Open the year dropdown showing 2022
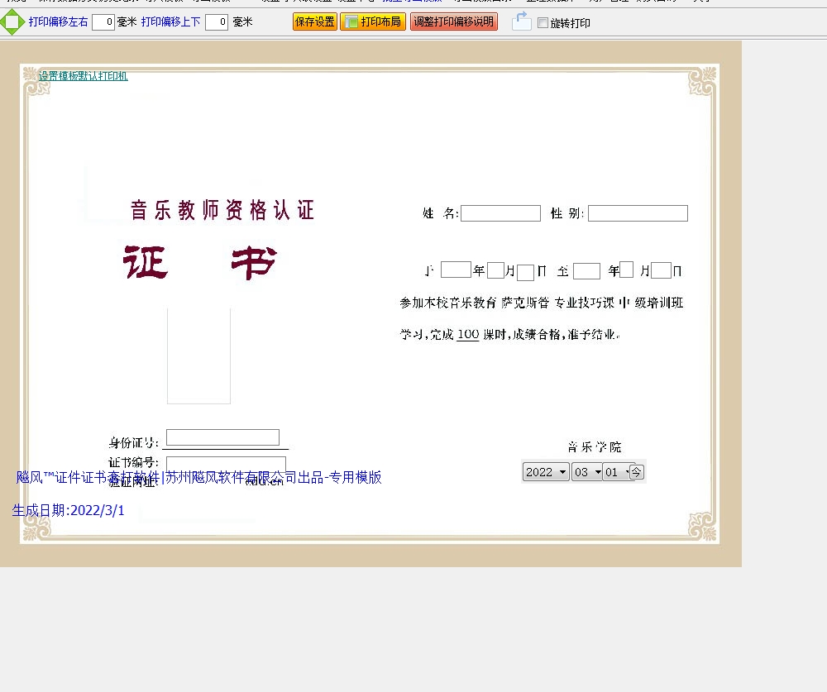This screenshot has height=692, width=827. coord(546,472)
